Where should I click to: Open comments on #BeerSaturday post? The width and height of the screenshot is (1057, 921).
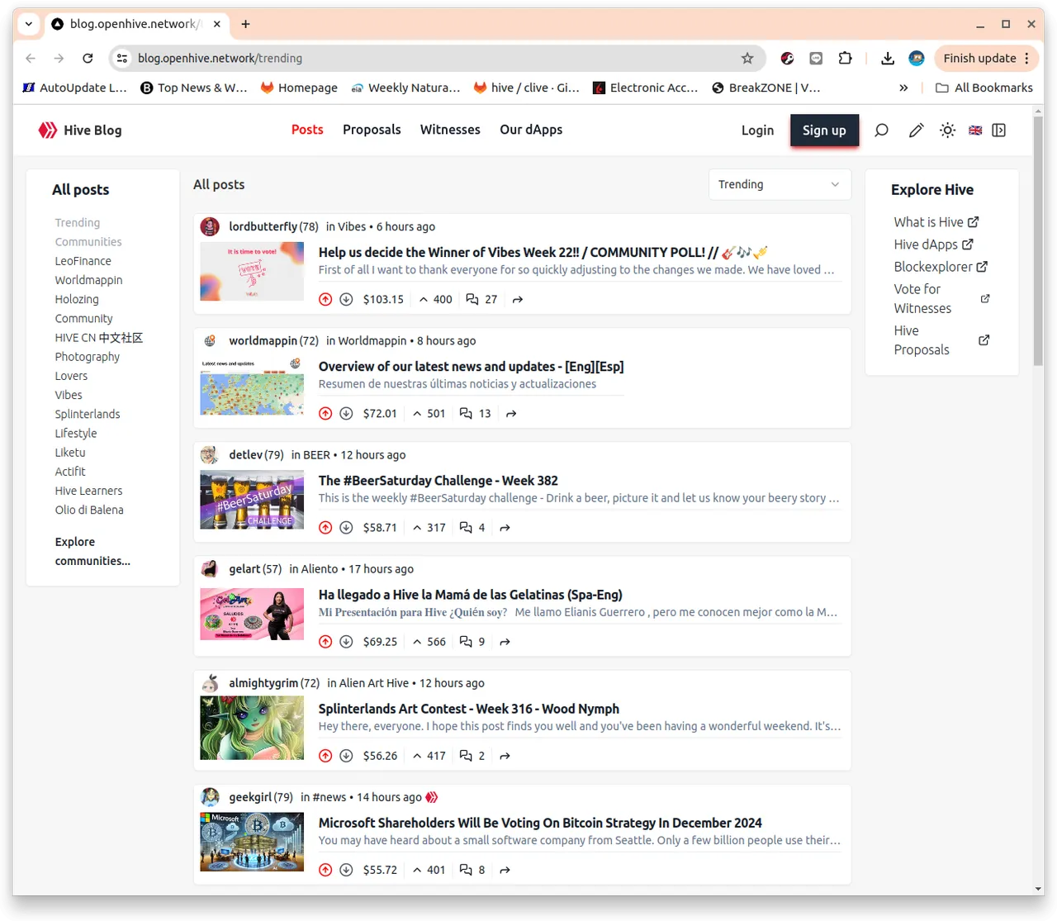[x=472, y=528]
